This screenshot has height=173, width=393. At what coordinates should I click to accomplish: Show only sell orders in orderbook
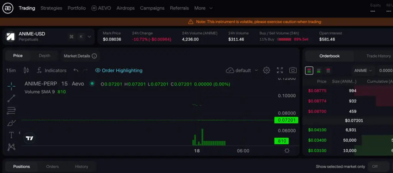click(328, 71)
